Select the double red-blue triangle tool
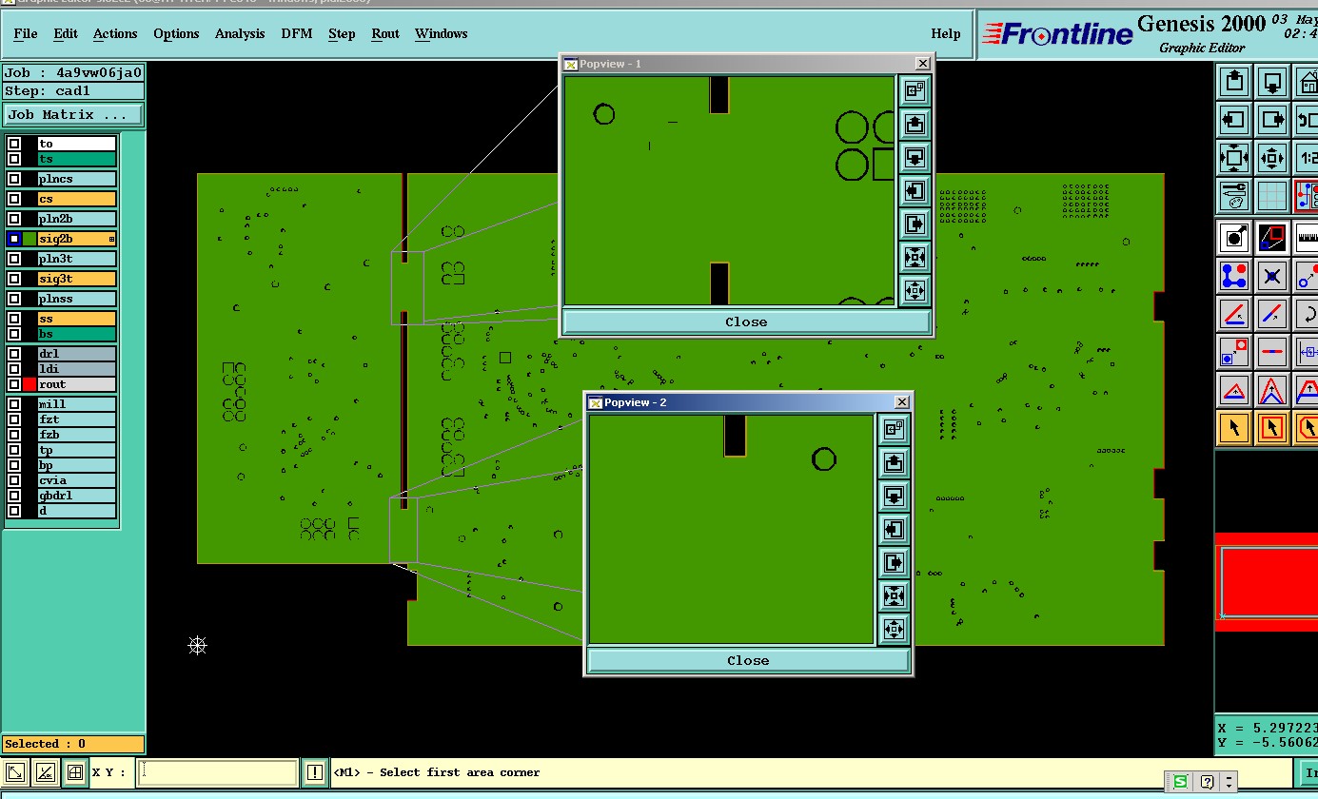Viewport: 1318px width, 799px height. tap(1272, 390)
